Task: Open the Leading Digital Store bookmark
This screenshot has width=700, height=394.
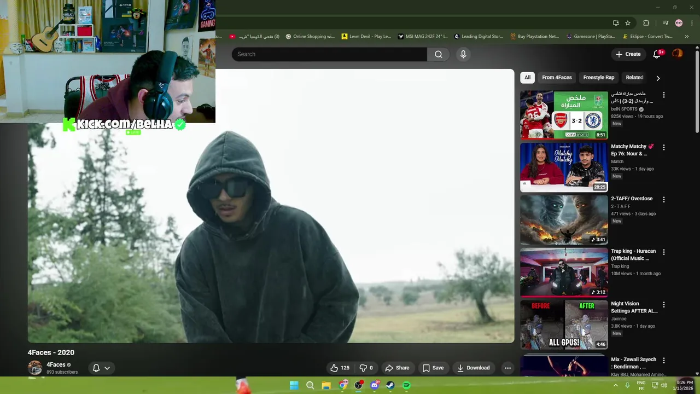Action: click(479, 37)
